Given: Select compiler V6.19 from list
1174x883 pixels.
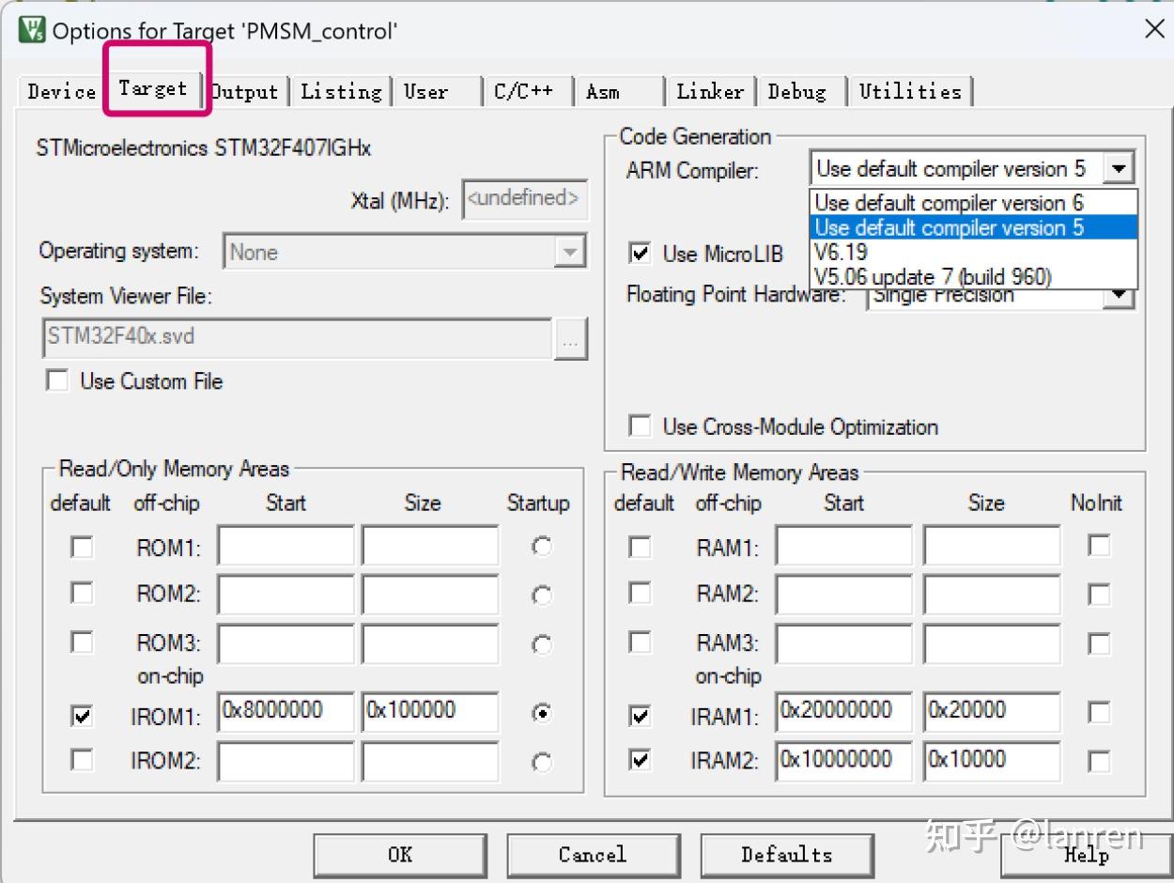Looking at the screenshot, I should [x=973, y=252].
